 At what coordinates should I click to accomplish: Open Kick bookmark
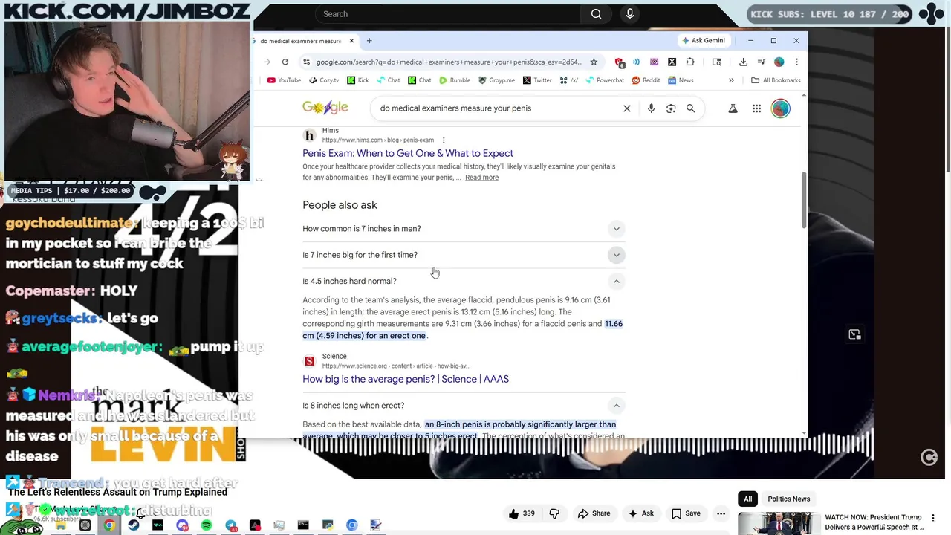pos(357,80)
